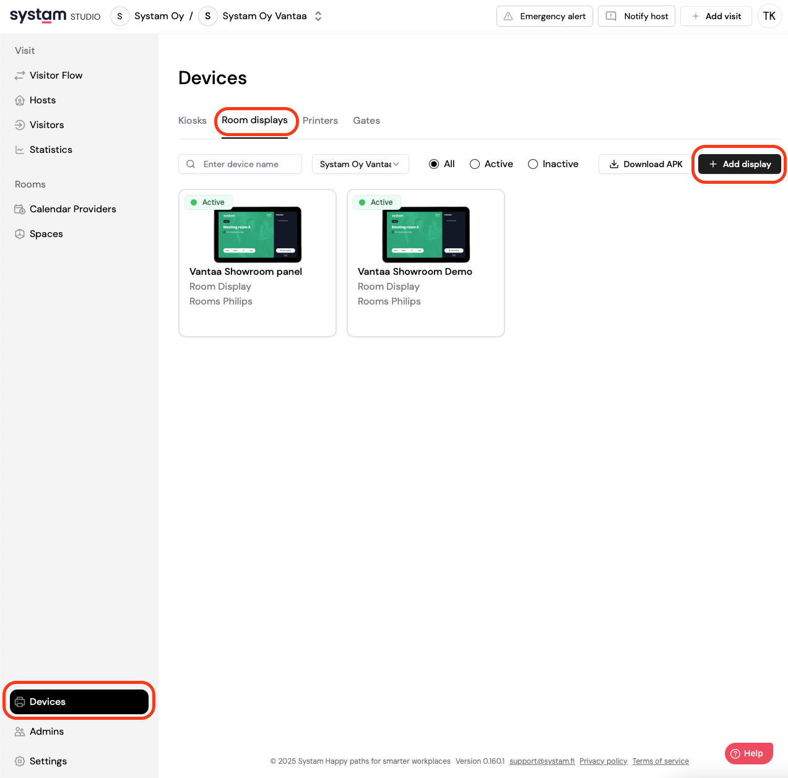This screenshot has height=778, width=788.
Task: Click the Add visit button
Action: 716,16
